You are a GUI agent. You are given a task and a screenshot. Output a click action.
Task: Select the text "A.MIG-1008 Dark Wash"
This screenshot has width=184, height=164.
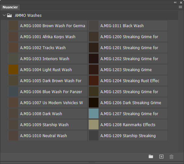tap(41, 114)
